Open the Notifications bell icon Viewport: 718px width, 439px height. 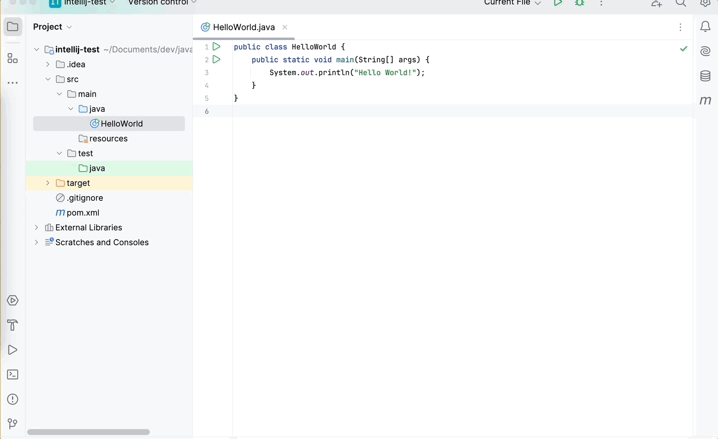706,27
